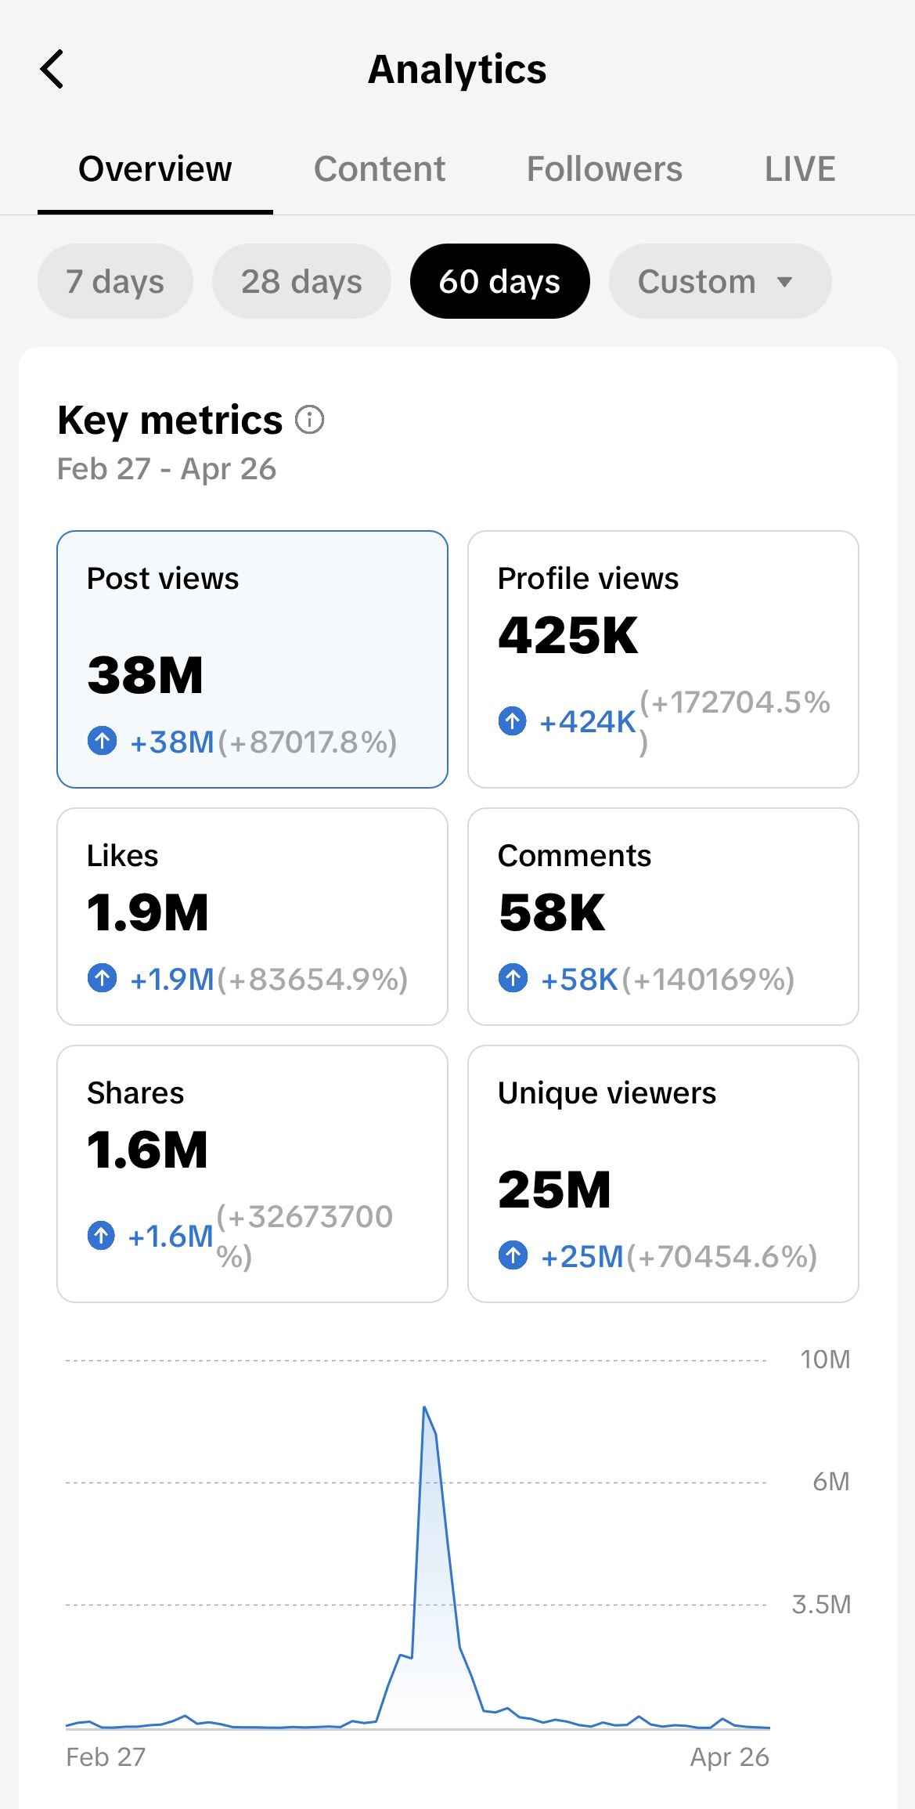Select the Overview tab
This screenshot has width=915, height=1809.
click(155, 169)
